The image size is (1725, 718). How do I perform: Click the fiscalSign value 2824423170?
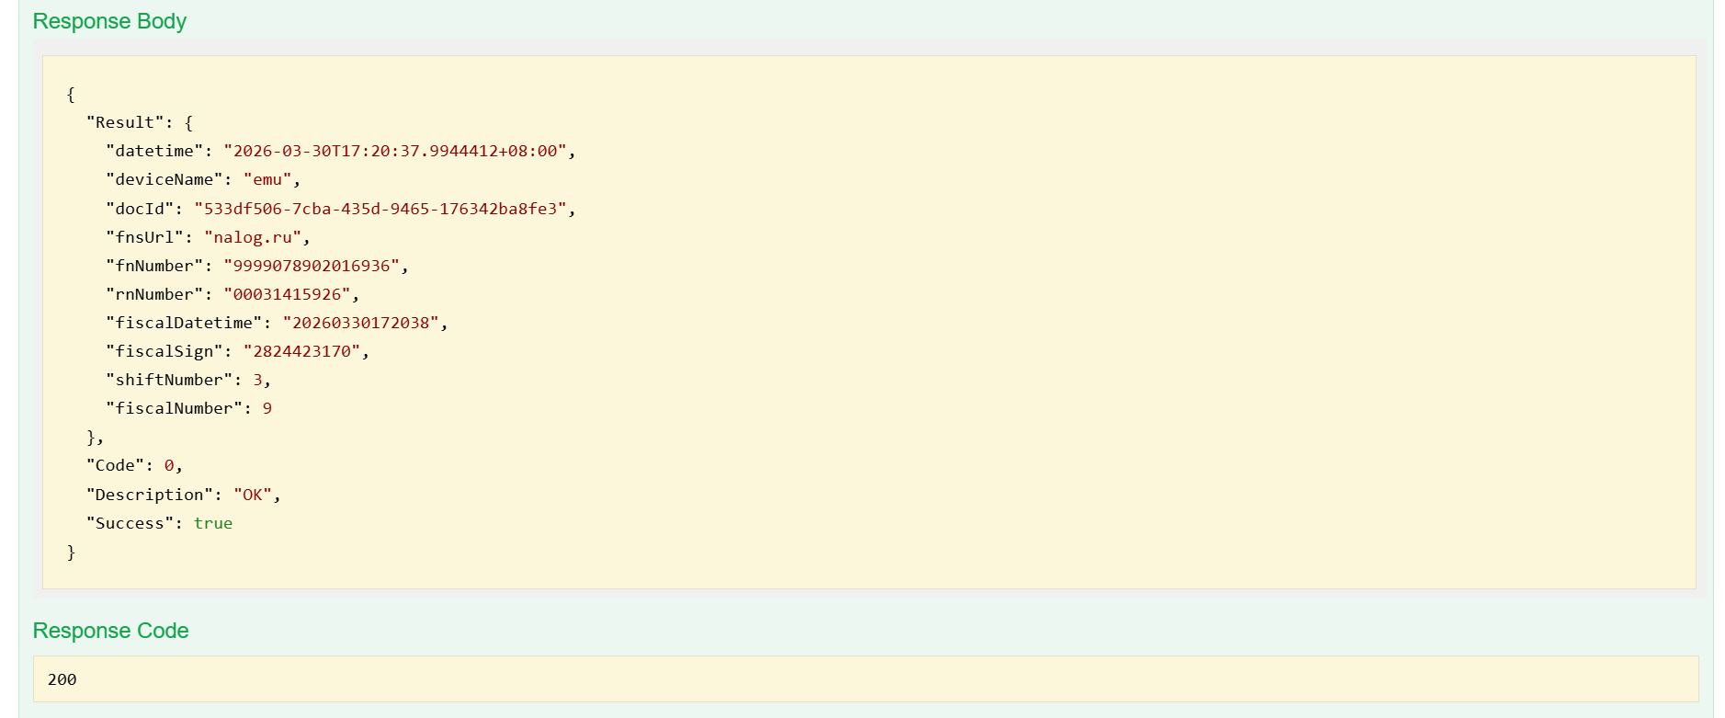301,351
